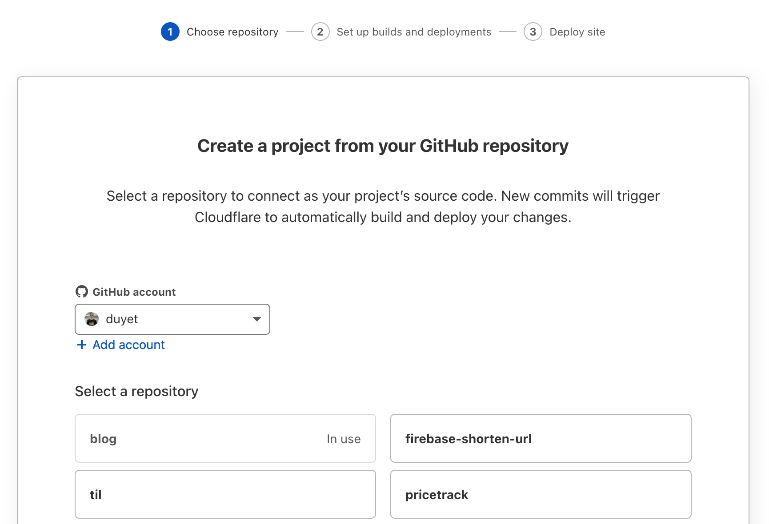This screenshot has width=769, height=524.
Task: Click the GitHub logo icon
Action: pos(82,292)
